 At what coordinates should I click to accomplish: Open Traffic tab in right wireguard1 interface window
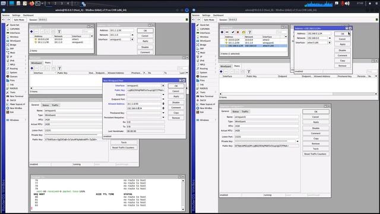[245, 111]
